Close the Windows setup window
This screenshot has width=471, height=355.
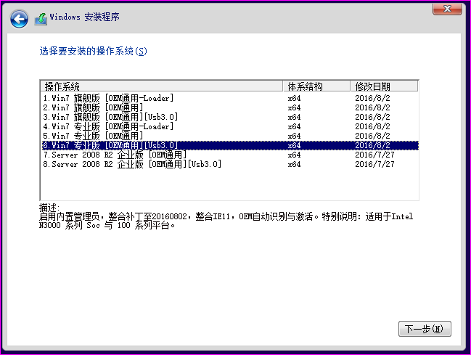pos(447,9)
